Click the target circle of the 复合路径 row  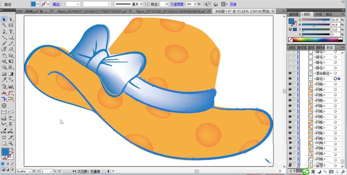click(335, 73)
